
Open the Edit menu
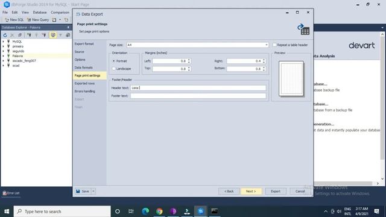pos(14,12)
